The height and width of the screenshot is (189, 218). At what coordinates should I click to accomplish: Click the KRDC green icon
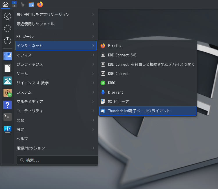(x=103, y=83)
